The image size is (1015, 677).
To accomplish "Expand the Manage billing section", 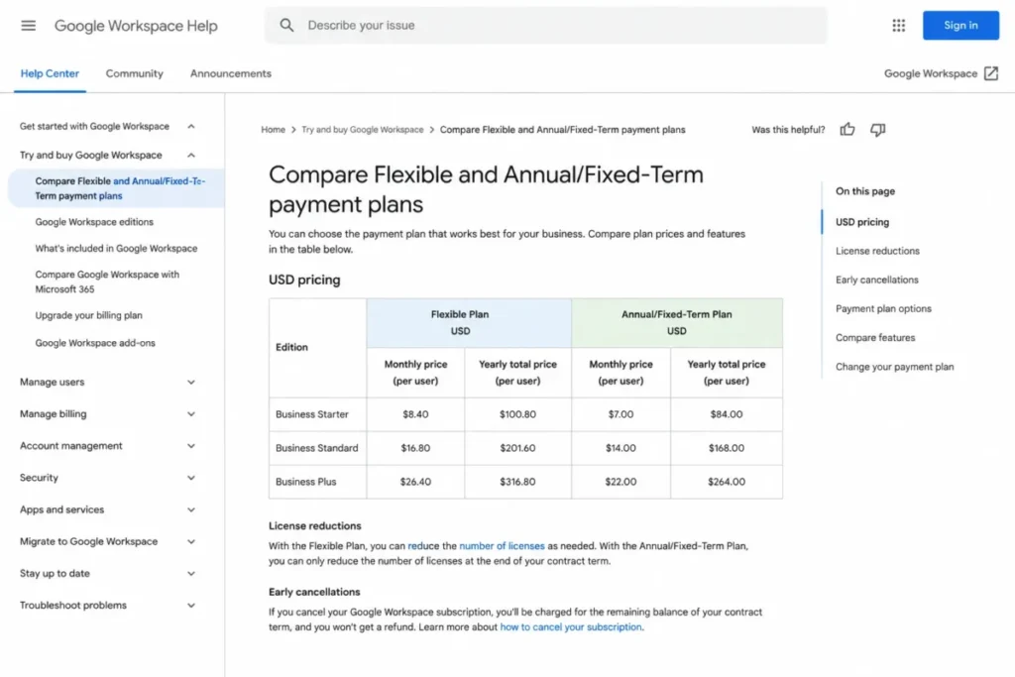I will (x=107, y=413).
